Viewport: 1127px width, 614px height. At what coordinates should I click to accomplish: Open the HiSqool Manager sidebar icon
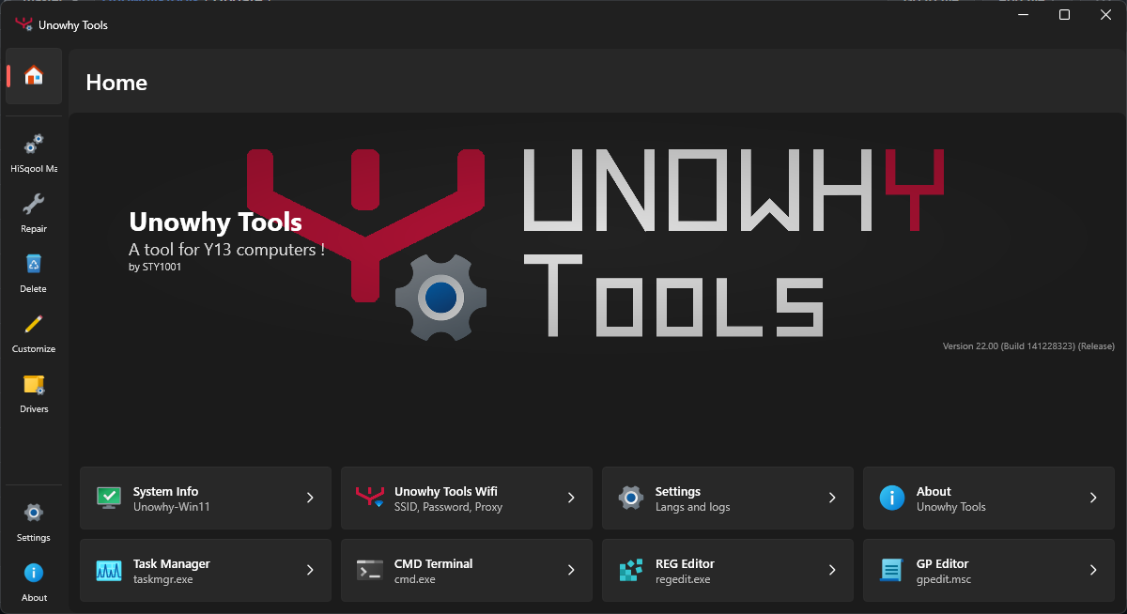pyautogui.click(x=33, y=148)
